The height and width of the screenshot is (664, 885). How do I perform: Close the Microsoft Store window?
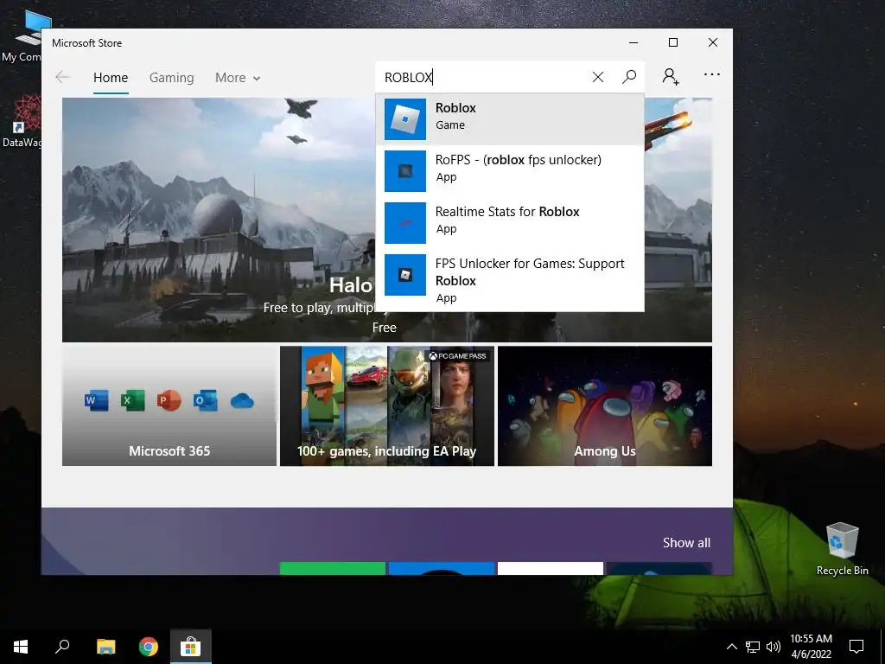(x=713, y=42)
